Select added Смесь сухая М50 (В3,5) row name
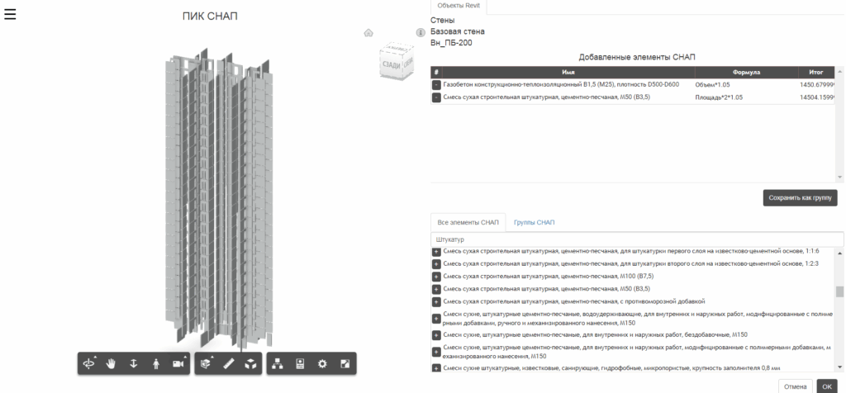The width and height of the screenshot is (846, 393). pos(547,97)
